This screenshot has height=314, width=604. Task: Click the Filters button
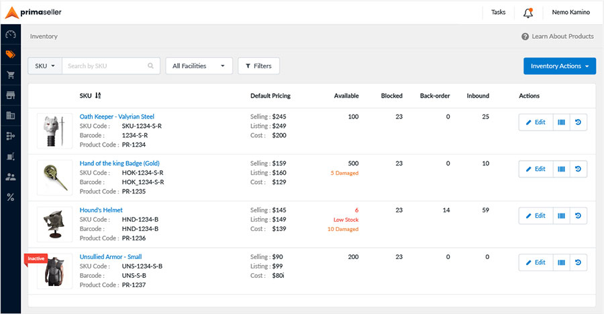tap(258, 66)
